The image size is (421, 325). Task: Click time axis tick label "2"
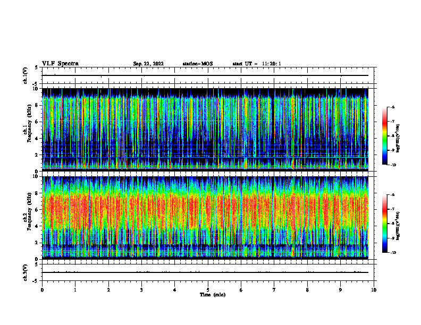click(108, 290)
